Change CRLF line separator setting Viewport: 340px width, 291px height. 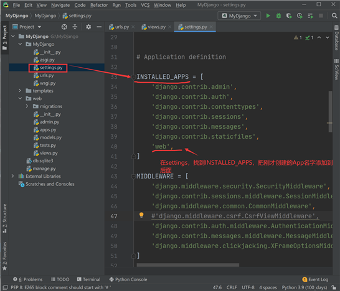click(232, 287)
